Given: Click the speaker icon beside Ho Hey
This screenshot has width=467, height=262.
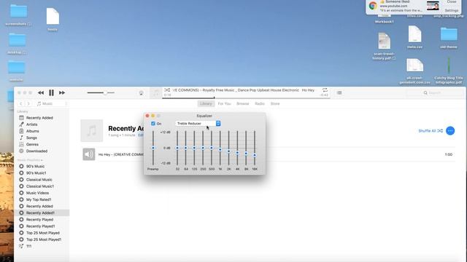Looking at the screenshot, I should 89,154.
